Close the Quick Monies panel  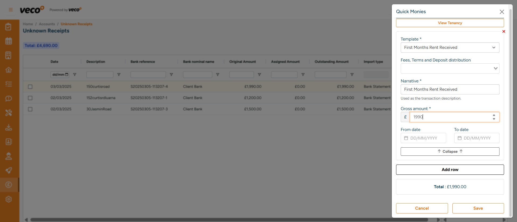click(502, 12)
